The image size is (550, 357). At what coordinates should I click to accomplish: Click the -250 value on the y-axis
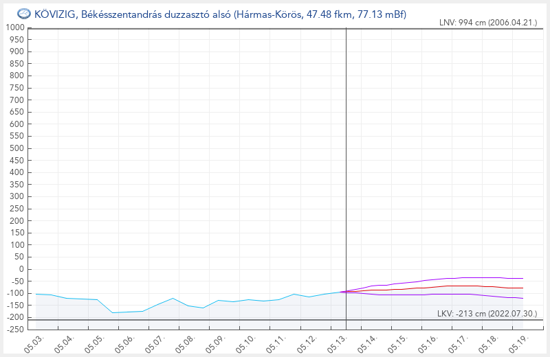pos(15,330)
